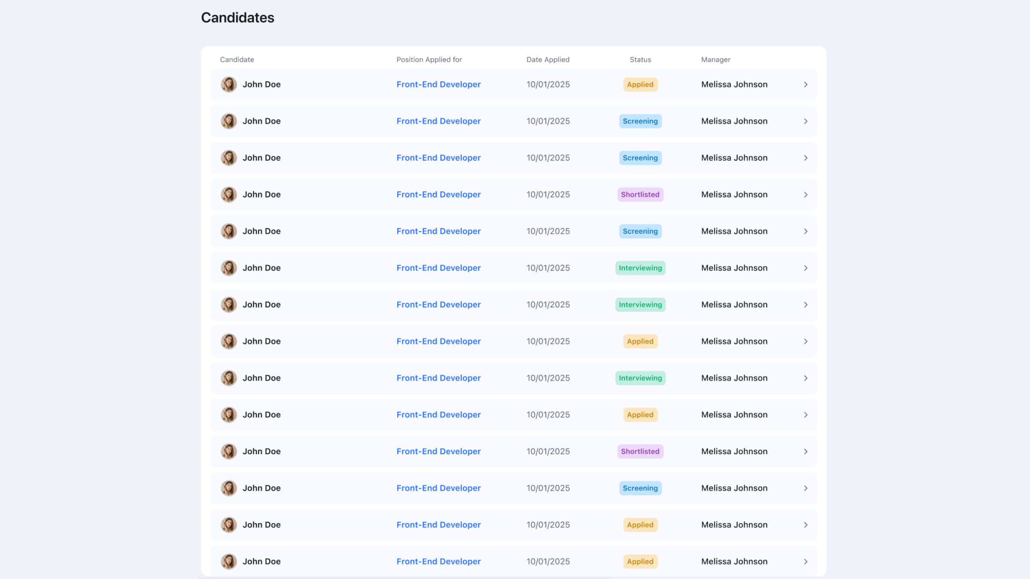The width and height of the screenshot is (1030, 579).
Task: Open Front-End Developer link in the last row
Action: click(x=438, y=561)
